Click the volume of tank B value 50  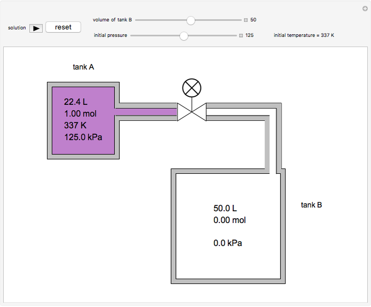pos(253,20)
